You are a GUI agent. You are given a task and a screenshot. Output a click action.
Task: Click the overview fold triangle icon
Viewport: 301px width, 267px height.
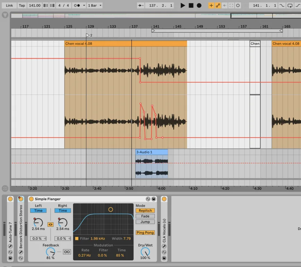point(5,15)
